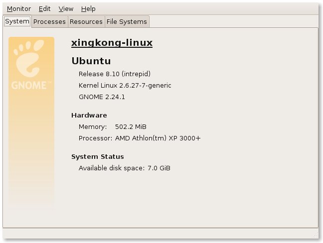The width and height of the screenshot is (323, 243).
Task: Switch to the File Systems tab
Action: pos(127,21)
